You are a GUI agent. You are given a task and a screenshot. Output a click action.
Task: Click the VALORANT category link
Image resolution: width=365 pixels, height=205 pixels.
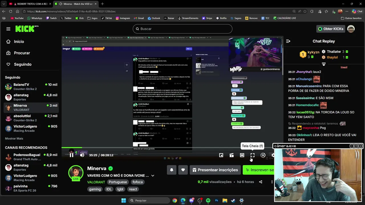96,182
